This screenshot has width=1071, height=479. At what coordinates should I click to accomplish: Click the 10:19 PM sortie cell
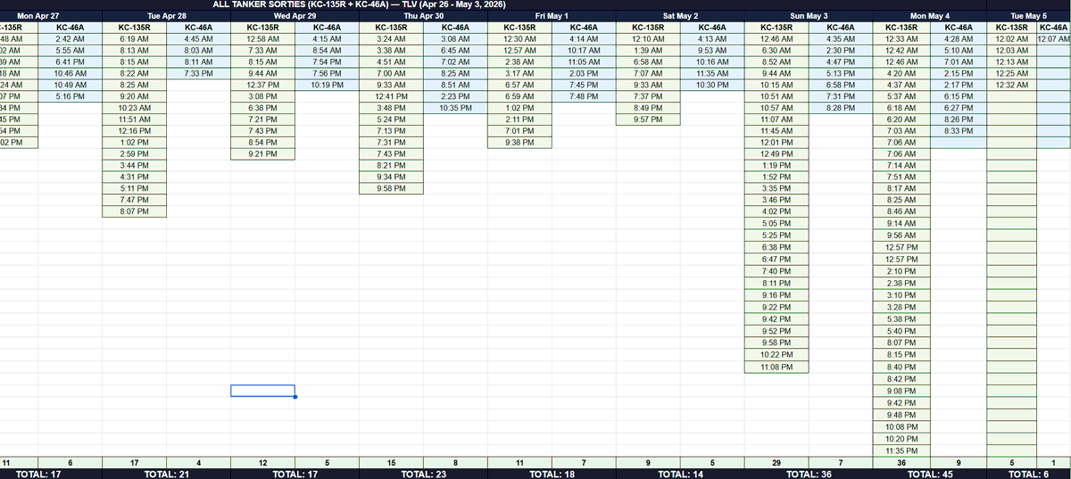(328, 85)
